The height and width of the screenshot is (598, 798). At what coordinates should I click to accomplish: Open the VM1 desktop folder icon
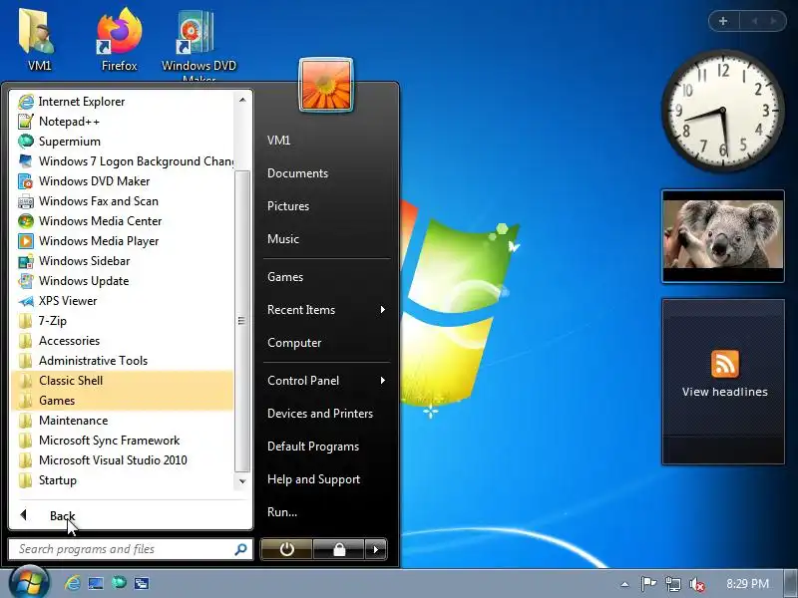tap(39, 40)
